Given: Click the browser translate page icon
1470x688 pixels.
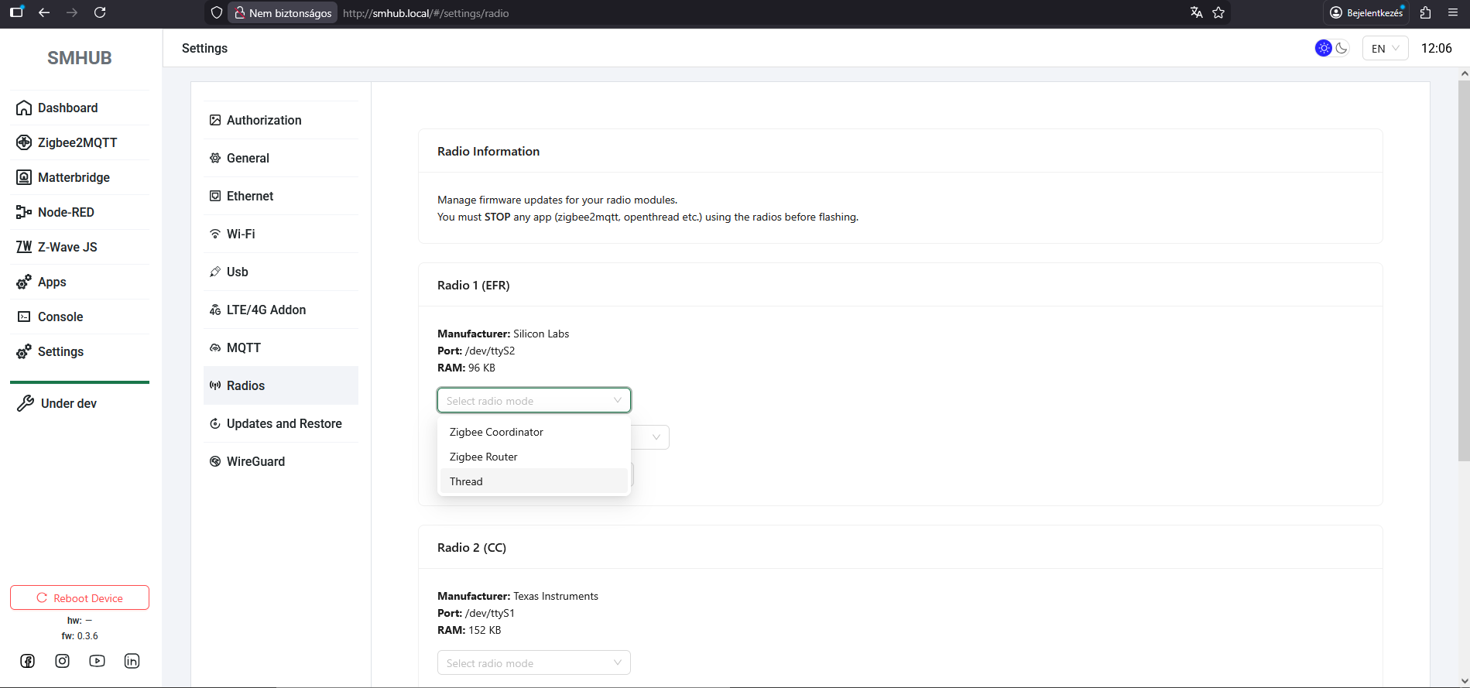Looking at the screenshot, I should tap(1197, 12).
